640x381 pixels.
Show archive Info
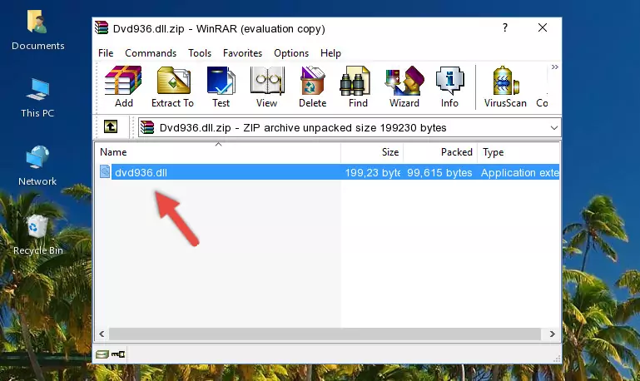(x=449, y=87)
